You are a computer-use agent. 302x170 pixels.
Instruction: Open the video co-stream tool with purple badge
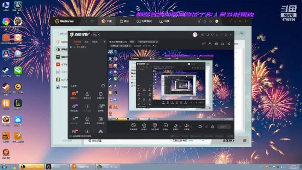(x=74, y=108)
